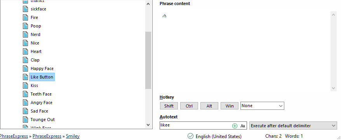Image resolution: width=341 pixels, height=140 pixels.
Task: Select the Fire phrase document icon
Action: 26,17
